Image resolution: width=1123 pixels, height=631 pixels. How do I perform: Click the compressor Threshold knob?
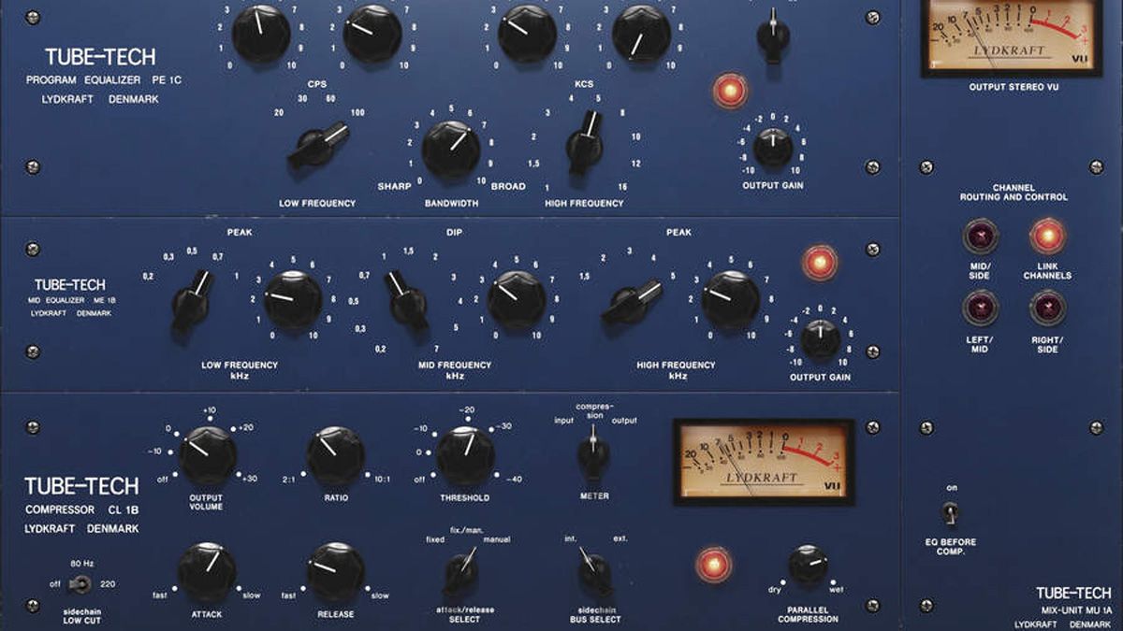465,455
